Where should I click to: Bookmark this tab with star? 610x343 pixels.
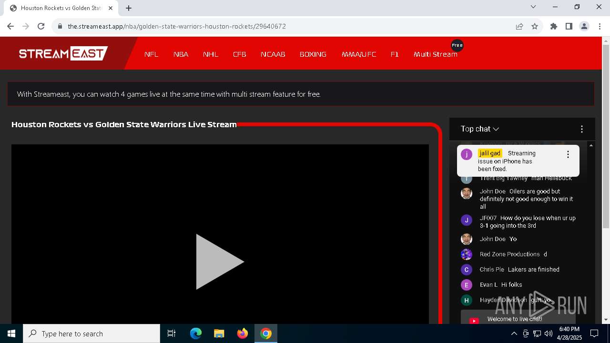tap(535, 26)
